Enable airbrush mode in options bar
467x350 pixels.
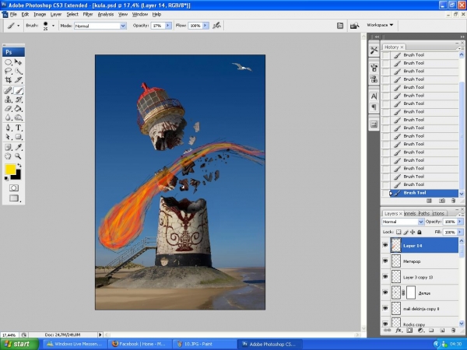coord(216,26)
